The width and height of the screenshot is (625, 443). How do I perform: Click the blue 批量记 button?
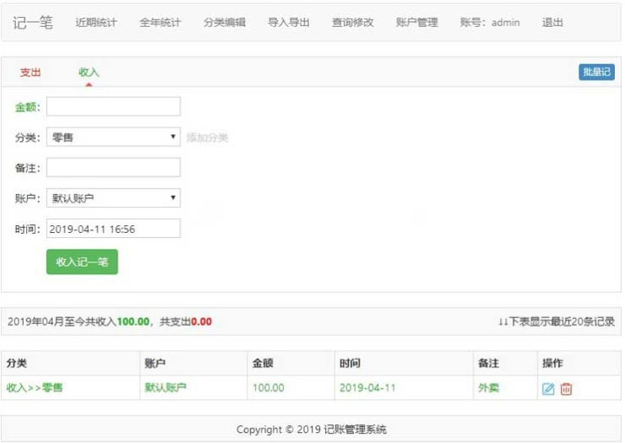pyautogui.click(x=596, y=72)
